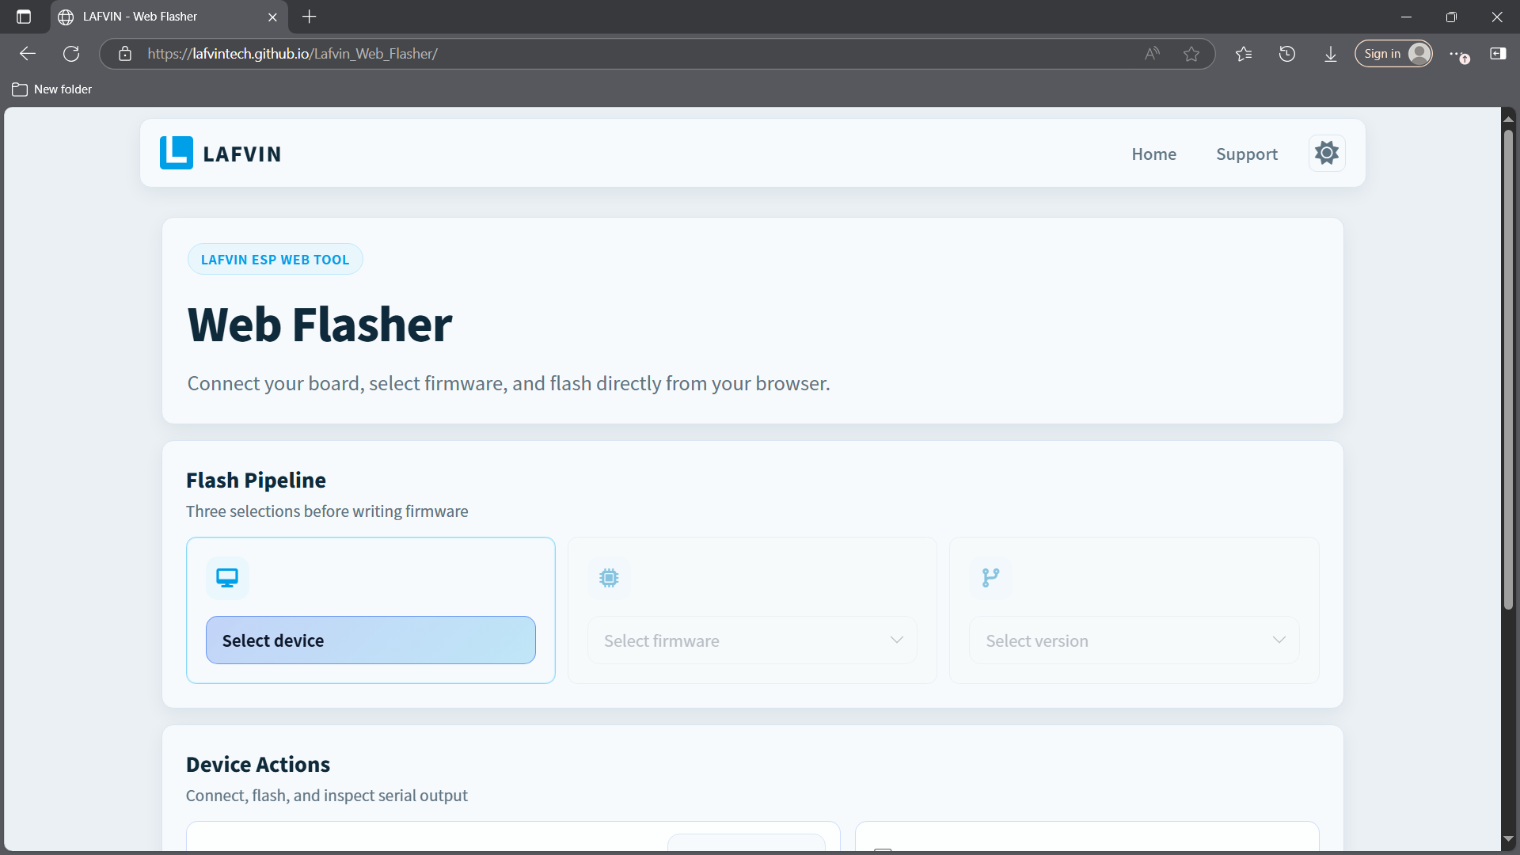Open the New folder bookmark
The width and height of the screenshot is (1520, 855).
click(52, 89)
